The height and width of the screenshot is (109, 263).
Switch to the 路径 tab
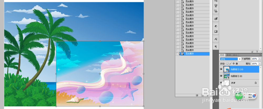(235, 55)
